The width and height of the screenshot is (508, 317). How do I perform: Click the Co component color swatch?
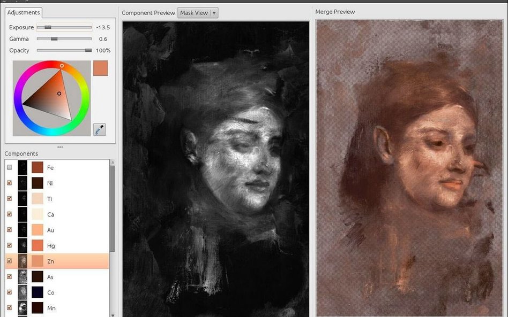(38, 292)
